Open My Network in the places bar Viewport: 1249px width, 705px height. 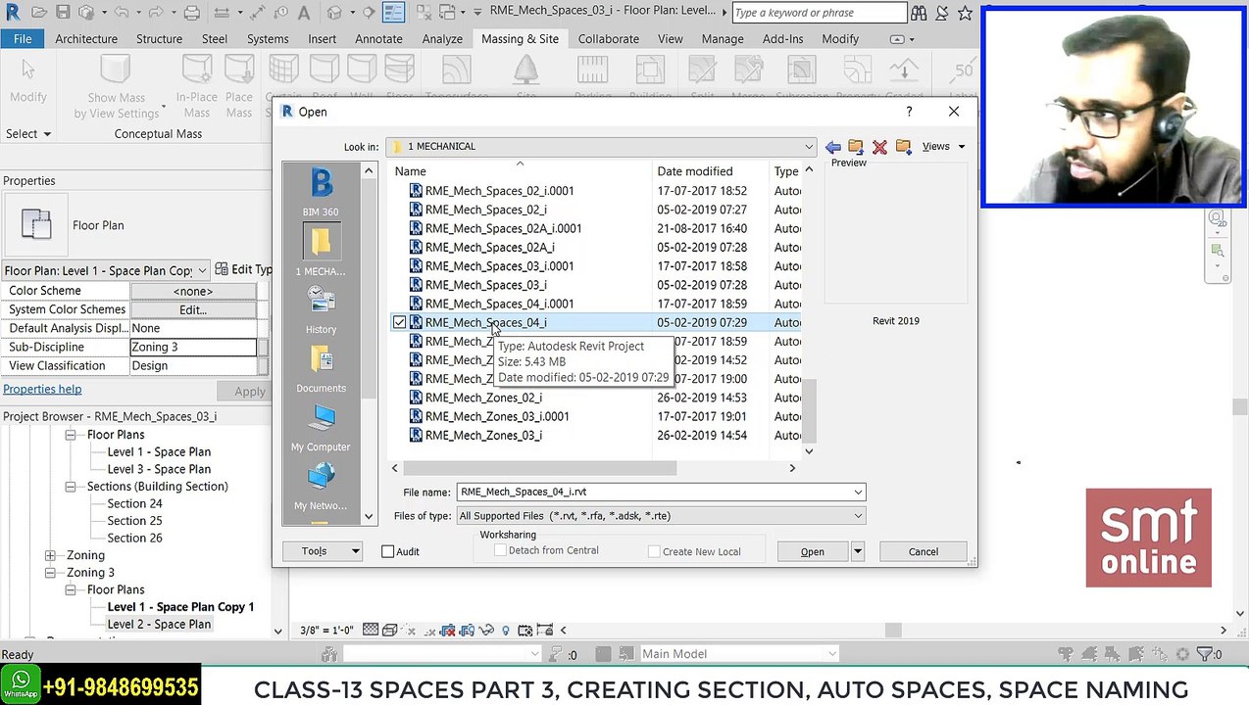pos(321,486)
